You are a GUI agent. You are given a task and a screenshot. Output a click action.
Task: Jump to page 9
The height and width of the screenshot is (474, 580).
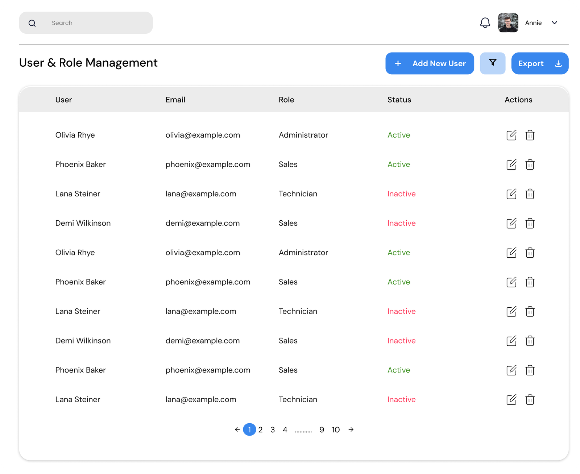(322, 430)
